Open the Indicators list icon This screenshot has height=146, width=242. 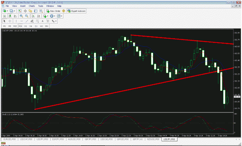pyautogui.click(x=45, y=16)
